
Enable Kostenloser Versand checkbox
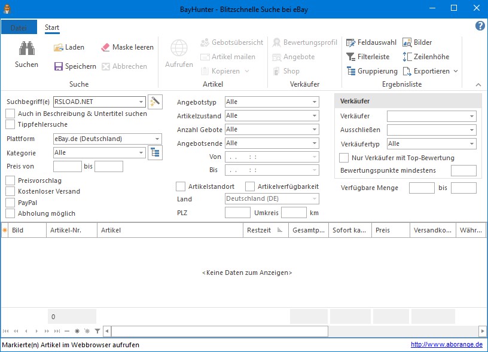tap(10, 191)
